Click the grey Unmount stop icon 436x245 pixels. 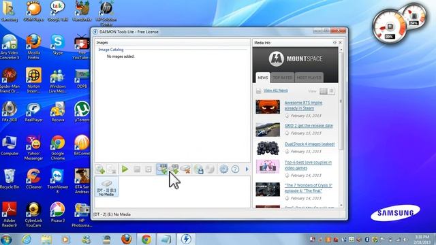click(137, 169)
